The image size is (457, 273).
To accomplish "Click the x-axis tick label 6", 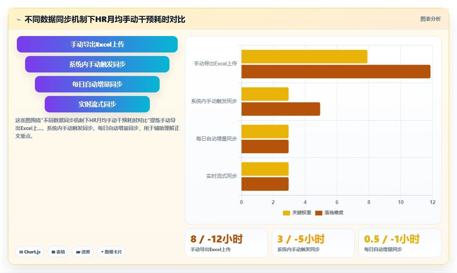I will pyautogui.click(x=337, y=202).
